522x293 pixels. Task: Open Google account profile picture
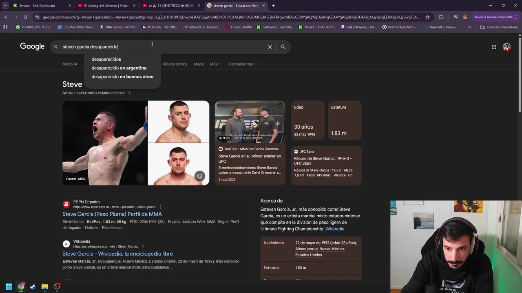507,47
